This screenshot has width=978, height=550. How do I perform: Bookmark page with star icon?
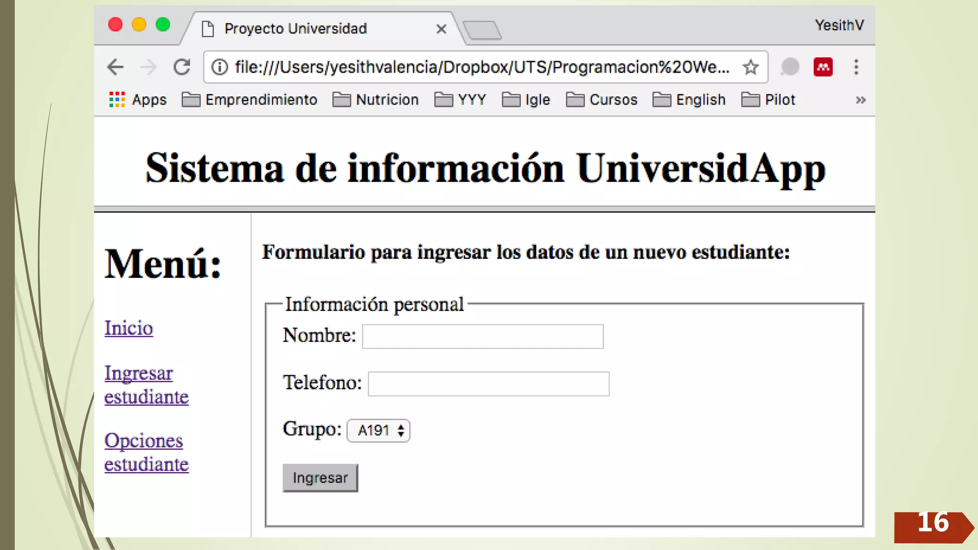pyautogui.click(x=751, y=67)
